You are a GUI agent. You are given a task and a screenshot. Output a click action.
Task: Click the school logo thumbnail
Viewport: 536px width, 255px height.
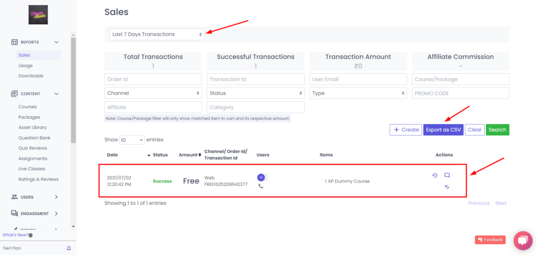(x=38, y=15)
